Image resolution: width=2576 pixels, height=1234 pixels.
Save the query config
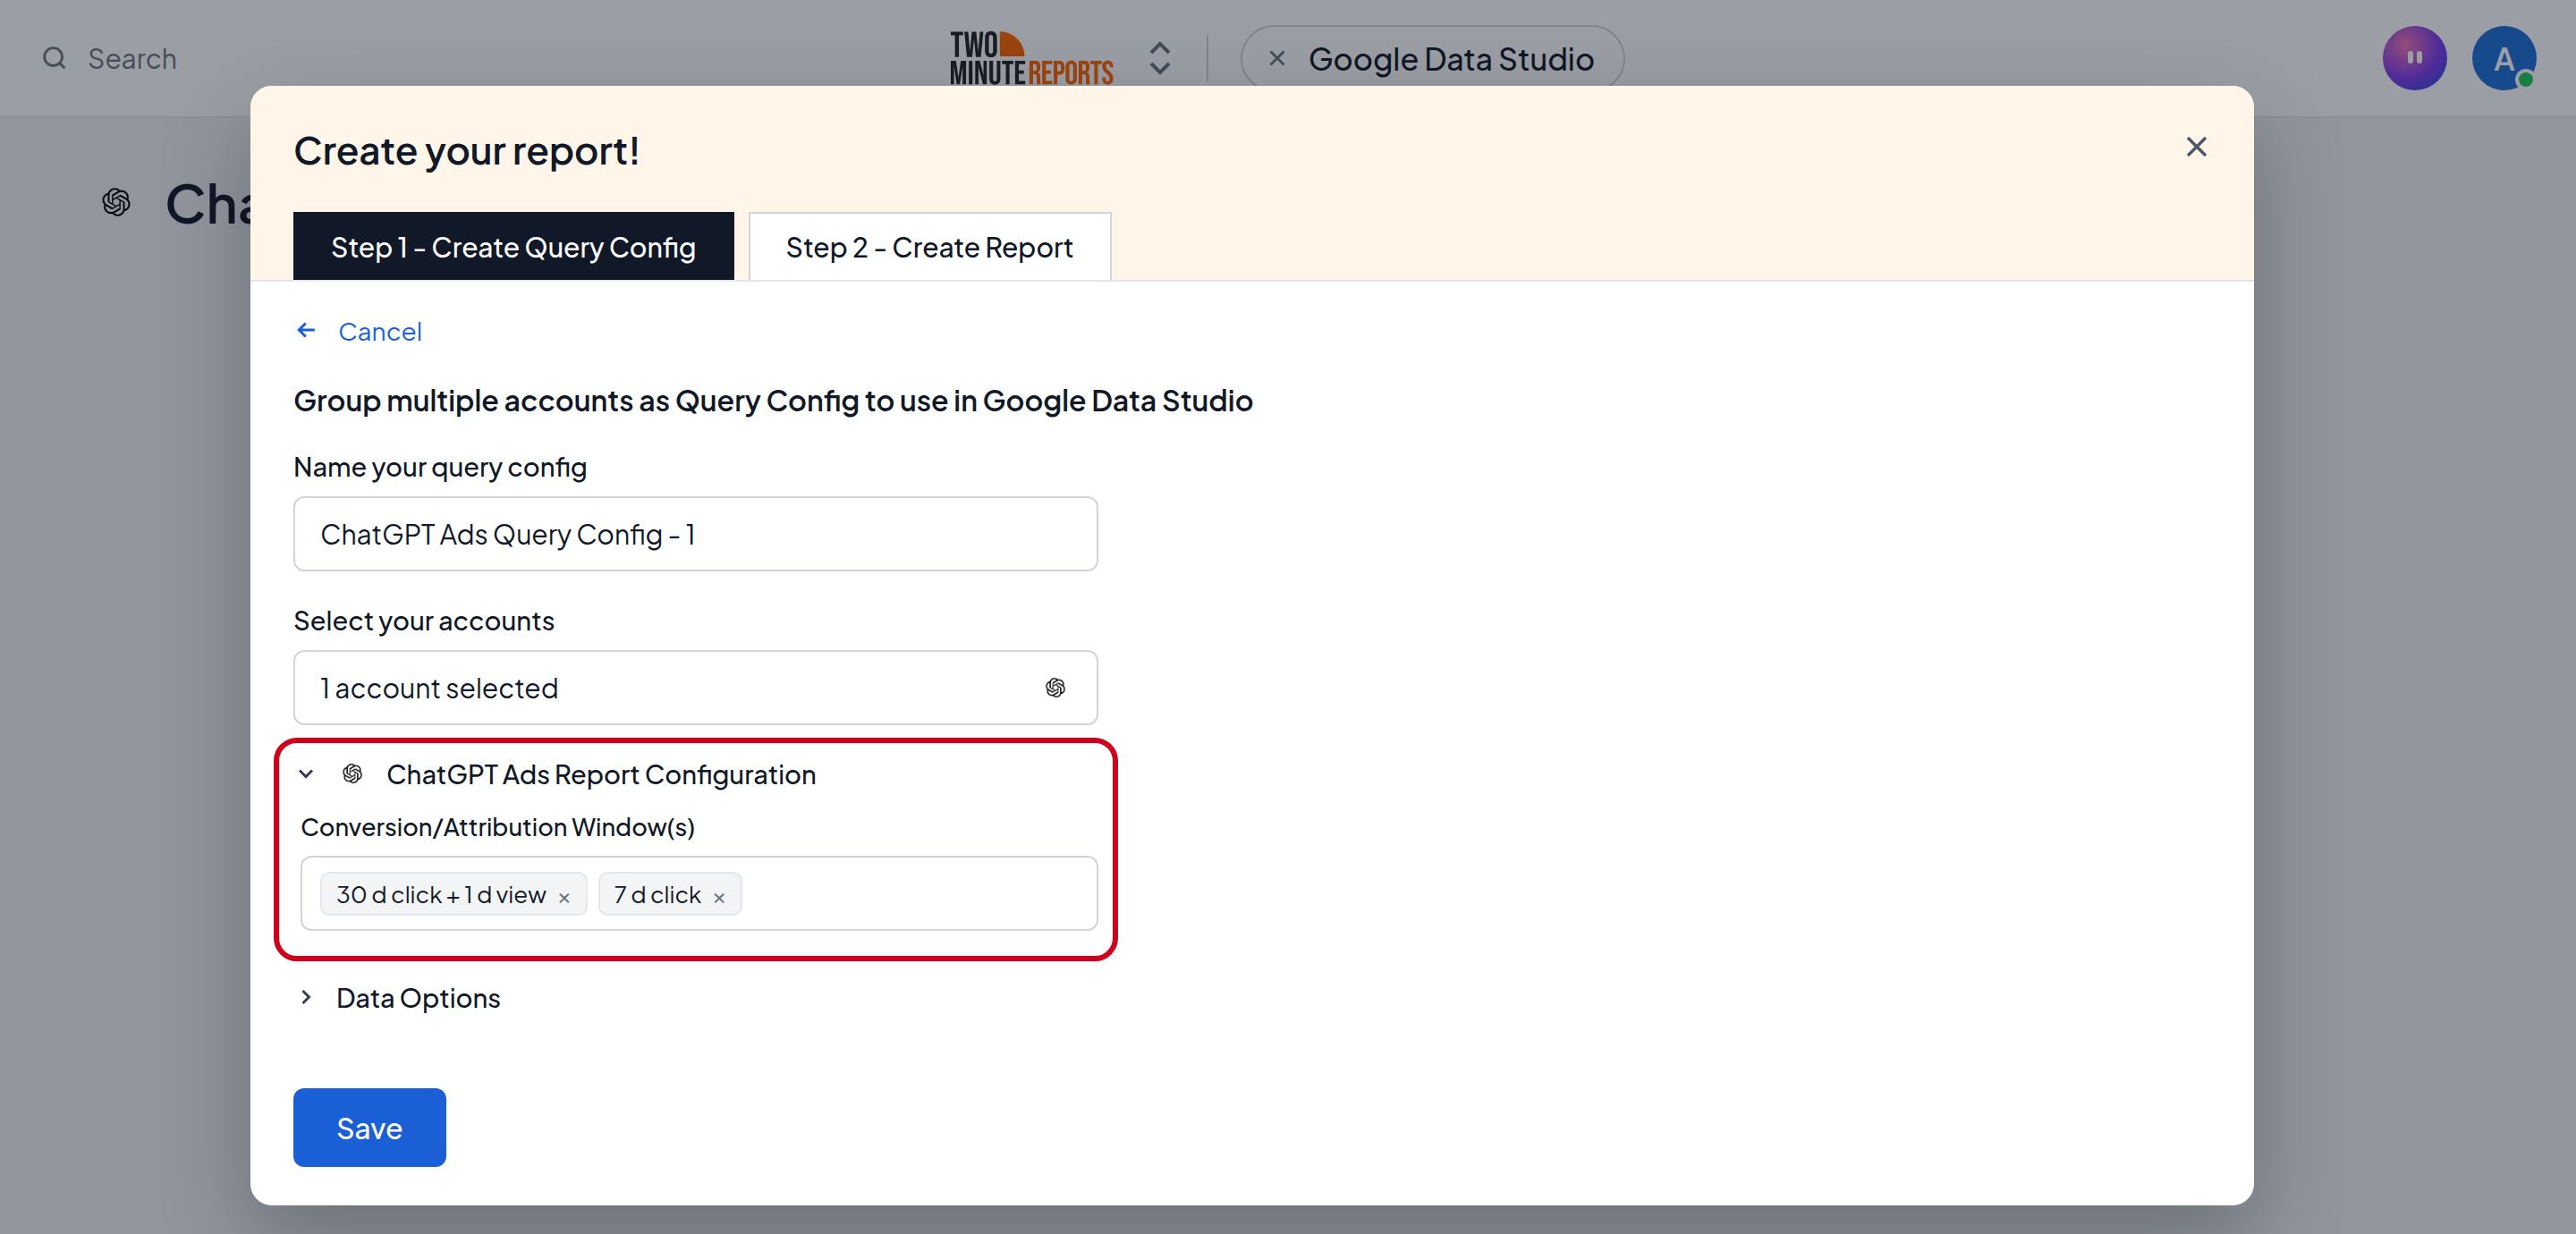[369, 1127]
